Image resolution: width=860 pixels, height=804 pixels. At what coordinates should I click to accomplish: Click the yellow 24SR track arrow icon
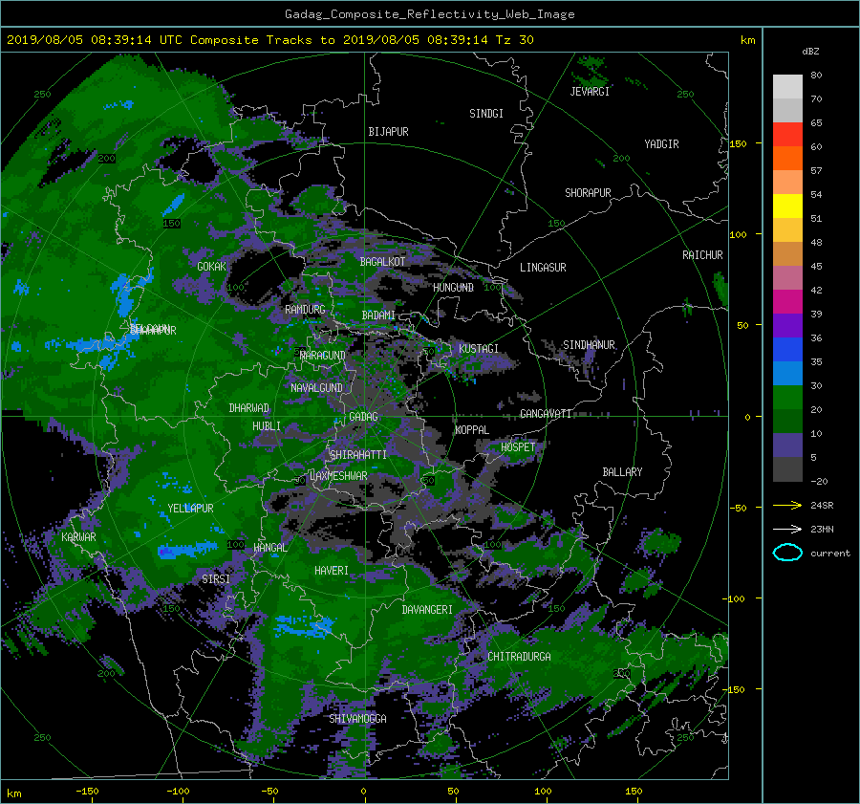click(x=787, y=505)
